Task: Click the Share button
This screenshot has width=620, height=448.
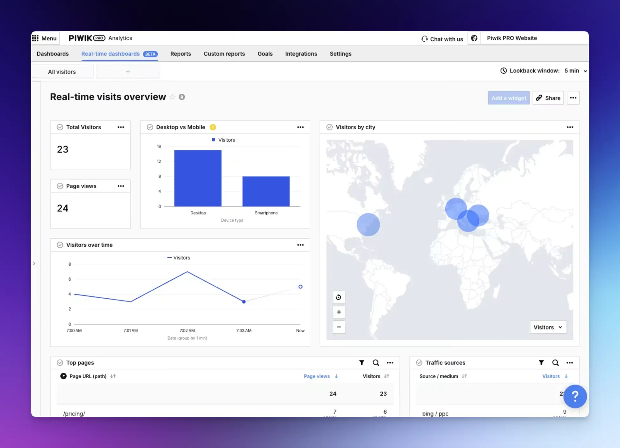Action: pos(548,98)
